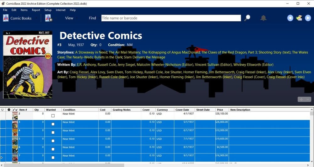Image resolution: width=314 pixels, height=167 pixels.
Task: Click the plus/minus zoom control
Action: (304, 100)
